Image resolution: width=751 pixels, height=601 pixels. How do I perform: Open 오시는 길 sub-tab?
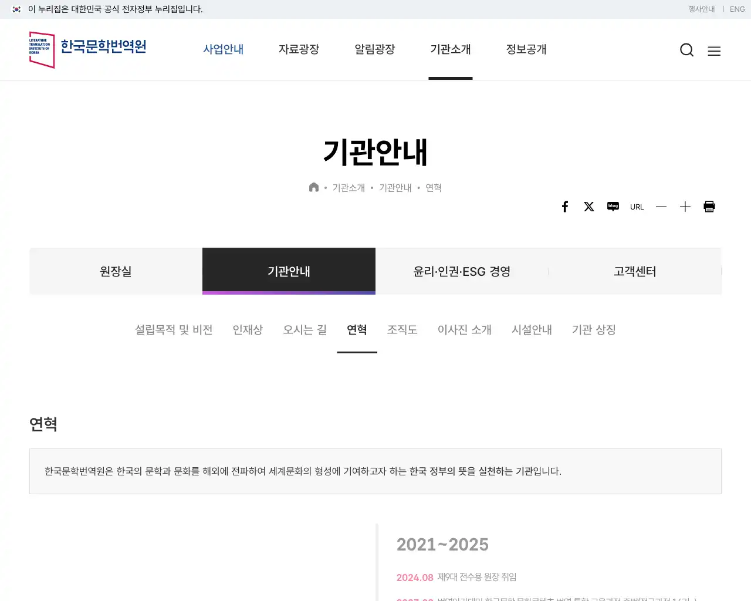(305, 330)
